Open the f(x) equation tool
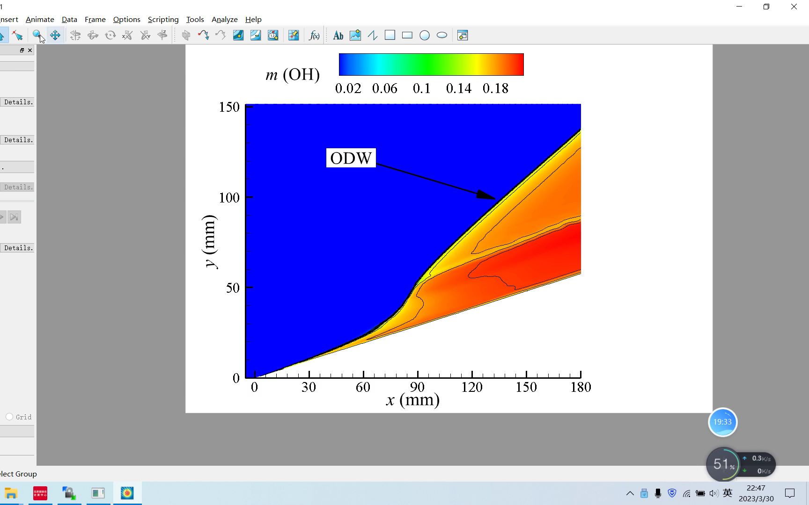 point(314,35)
